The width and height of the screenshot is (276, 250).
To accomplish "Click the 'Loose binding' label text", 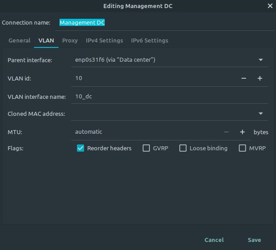I will click(x=208, y=148).
